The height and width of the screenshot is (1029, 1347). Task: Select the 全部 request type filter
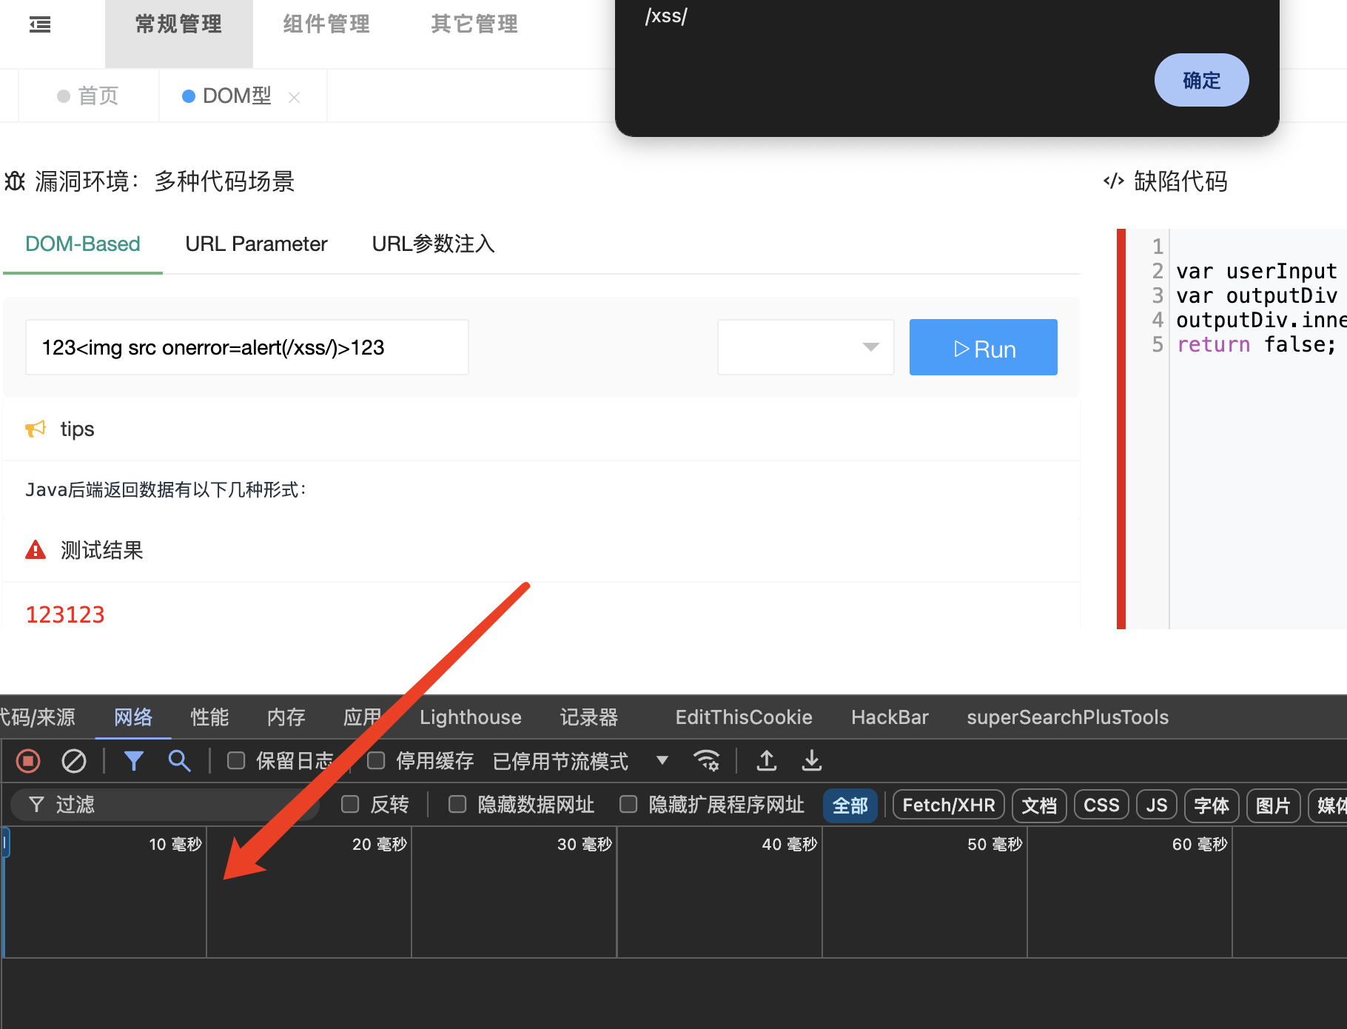click(850, 805)
